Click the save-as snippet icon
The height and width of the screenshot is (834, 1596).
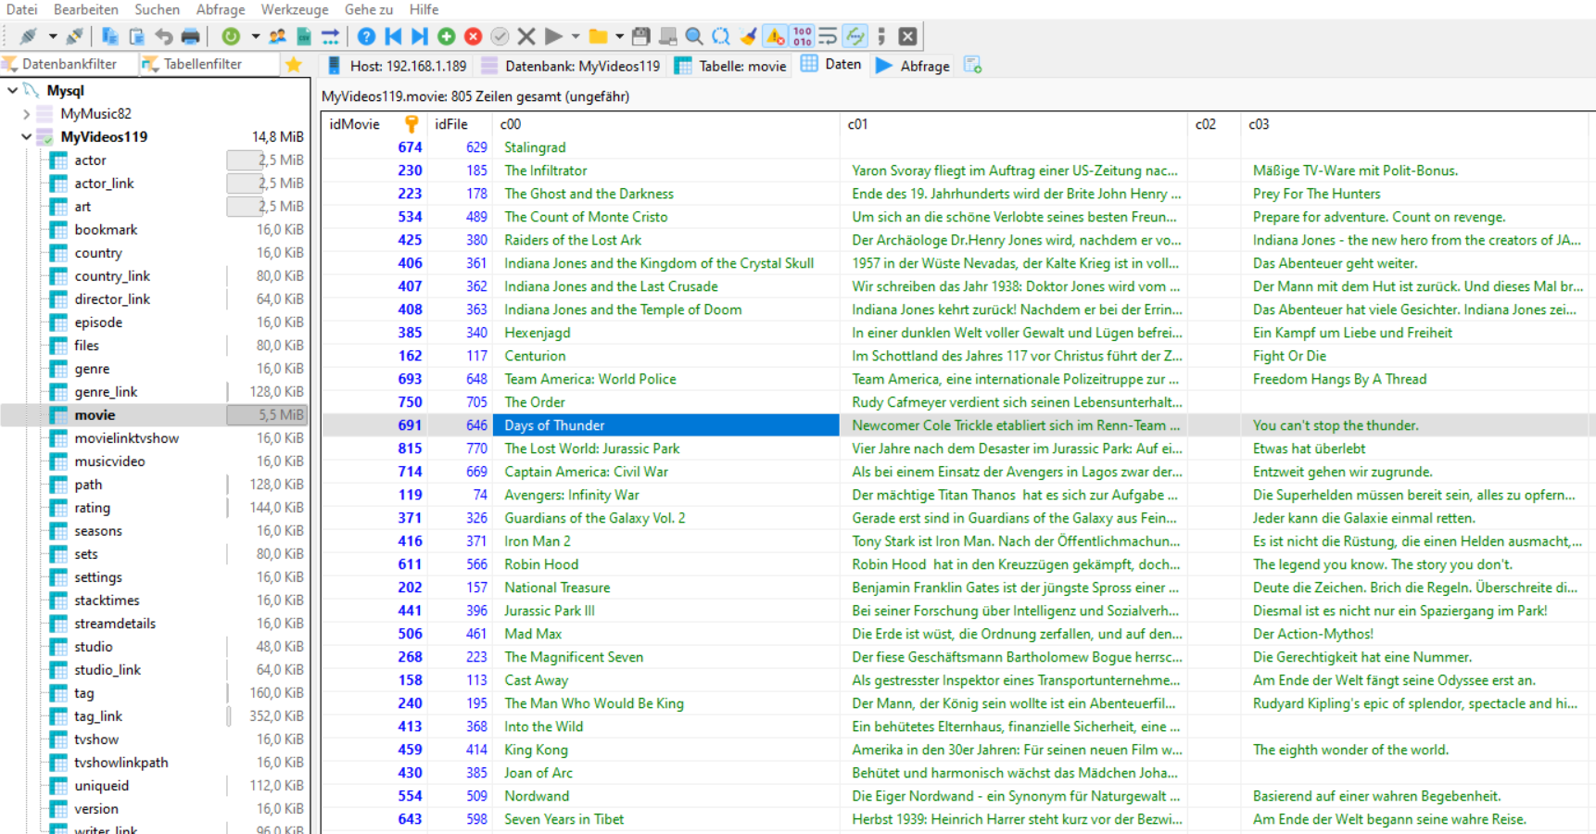pyautogui.click(x=667, y=36)
